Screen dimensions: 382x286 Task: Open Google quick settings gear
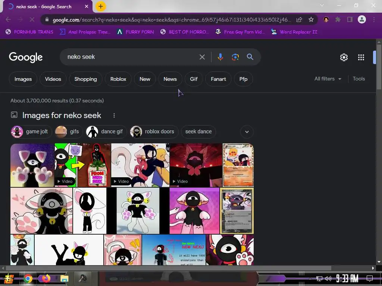pos(344,57)
